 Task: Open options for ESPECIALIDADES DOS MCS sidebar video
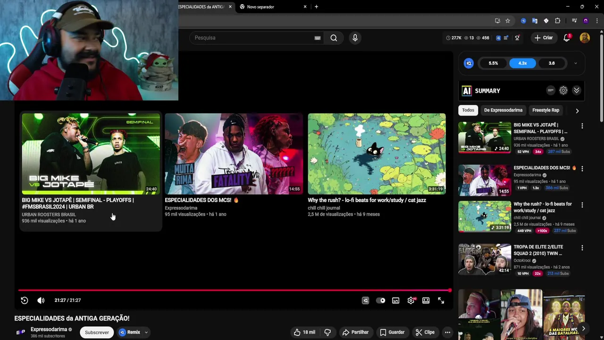pyautogui.click(x=582, y=169)
